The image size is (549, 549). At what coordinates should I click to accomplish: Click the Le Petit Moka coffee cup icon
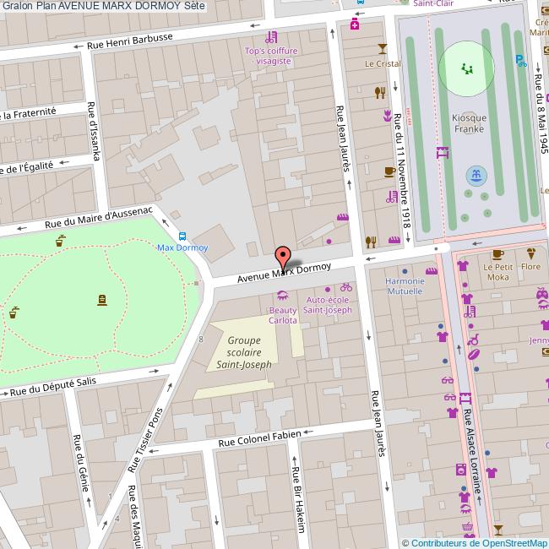coord(497,253)
